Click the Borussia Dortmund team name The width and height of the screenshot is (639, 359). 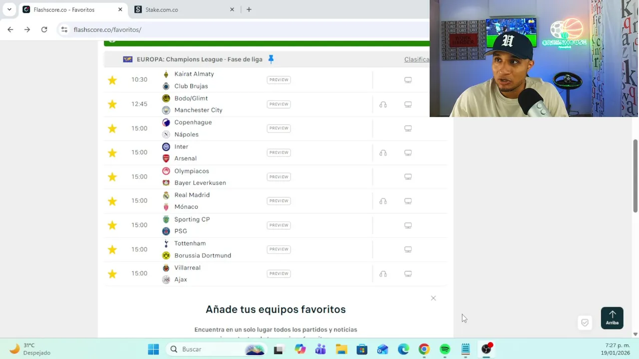[203, 255]
